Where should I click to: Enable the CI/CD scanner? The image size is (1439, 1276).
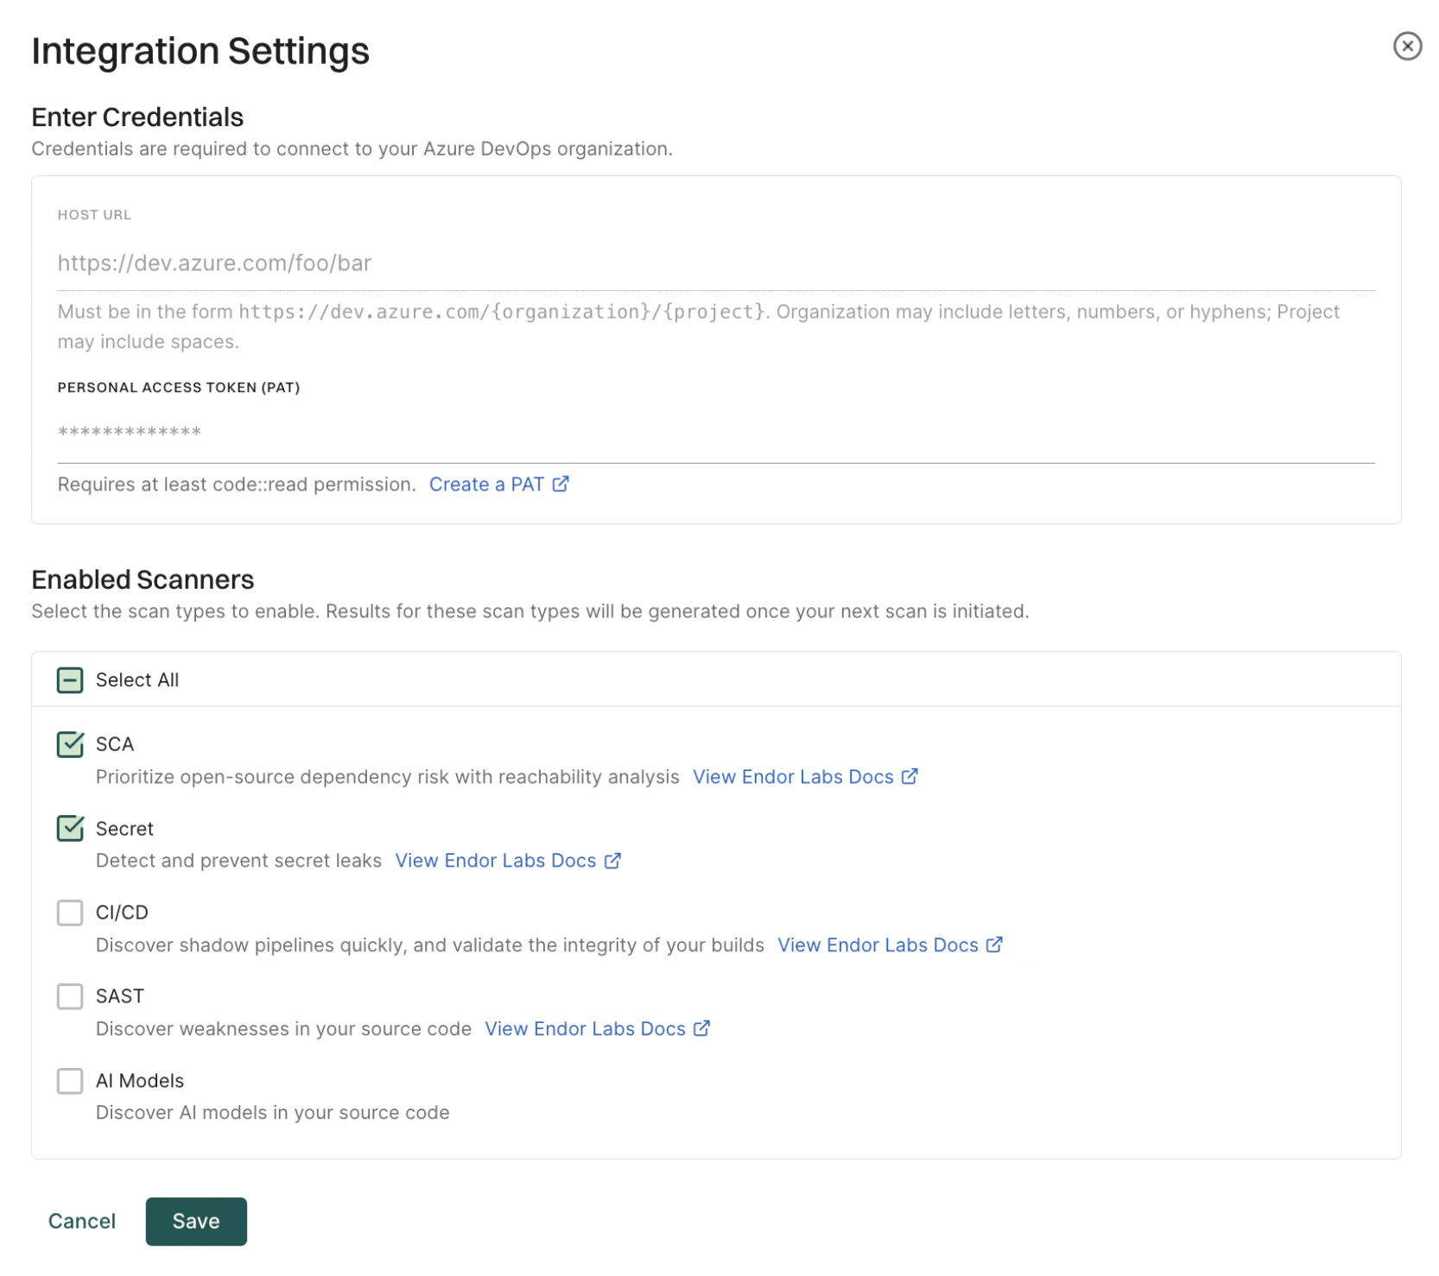coord(70,913)
